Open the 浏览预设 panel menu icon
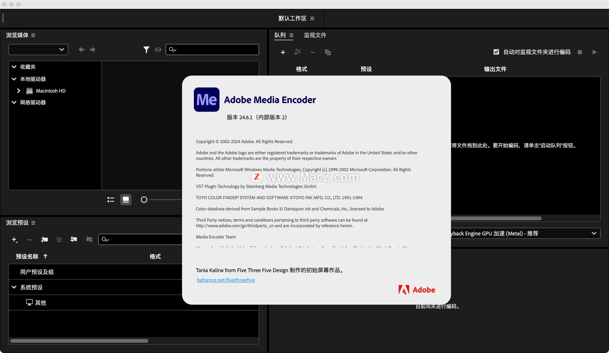609x353 pixels. 33,223
